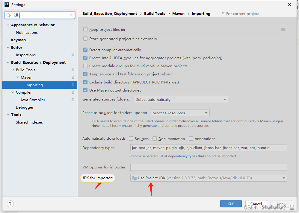Image resolution: width=299 pixels, height=213 pixels.
Task: Click the search magnifier icon in settings
Action: click(9, 15)
